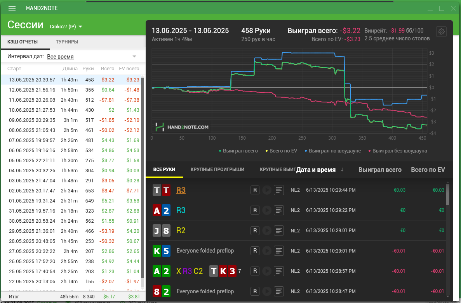The image size is (461, 303).
Task: Select the 82 hole cards
Action: [x=162, y=291]
